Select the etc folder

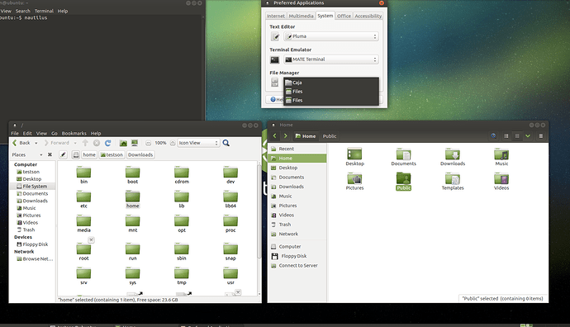(84, 199)
